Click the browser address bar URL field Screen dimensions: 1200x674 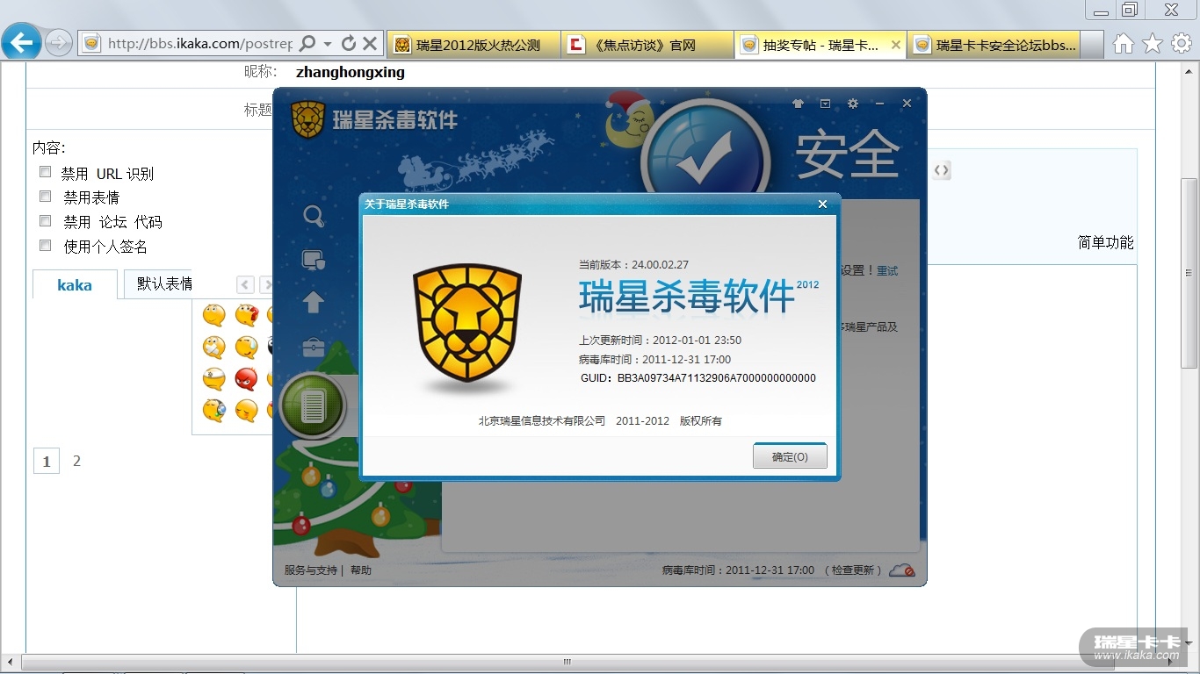pos(200,43)
